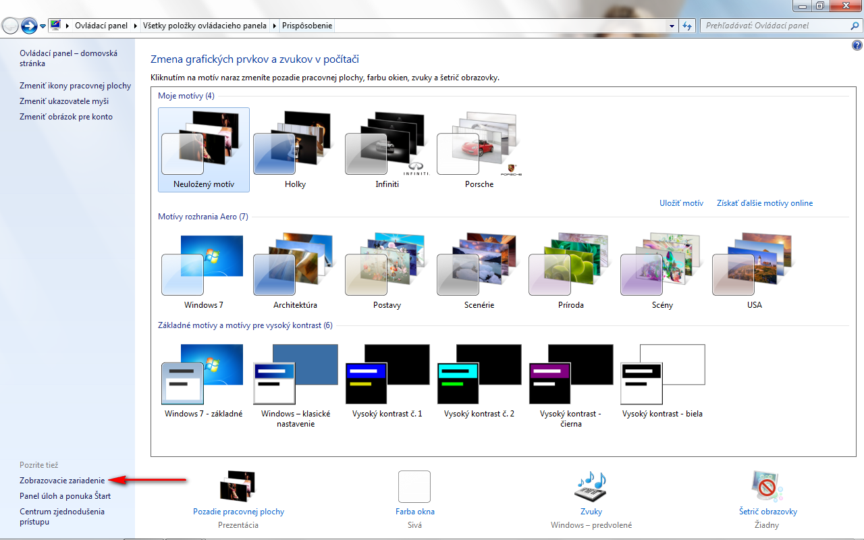The height and width of the screenshot is (540, 864).
Task: Expand arrow after Ovládací panel breadcrumb
Action: pyautogui.click(x=135, y=26)
